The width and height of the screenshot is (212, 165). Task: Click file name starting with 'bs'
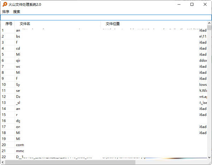[18, 36]
